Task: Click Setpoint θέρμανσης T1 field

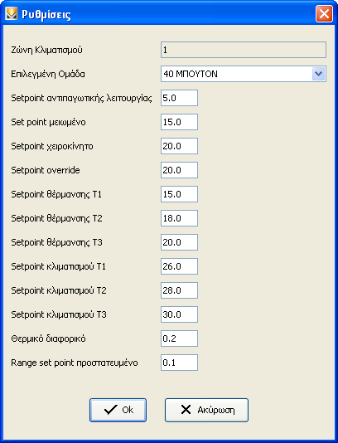Action: [x=180, y=194]
